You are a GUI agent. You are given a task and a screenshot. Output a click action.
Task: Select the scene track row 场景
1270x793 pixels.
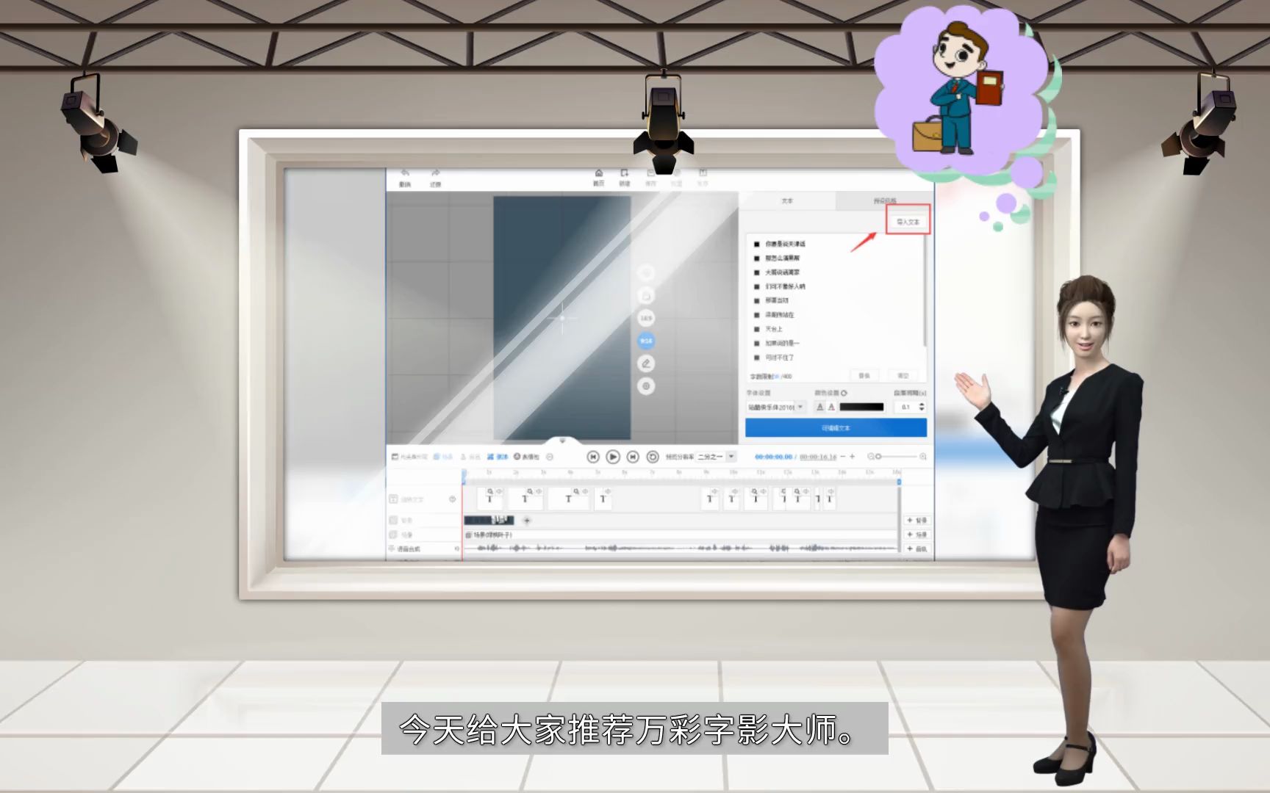pyautogui.click(x=680, y=535)
